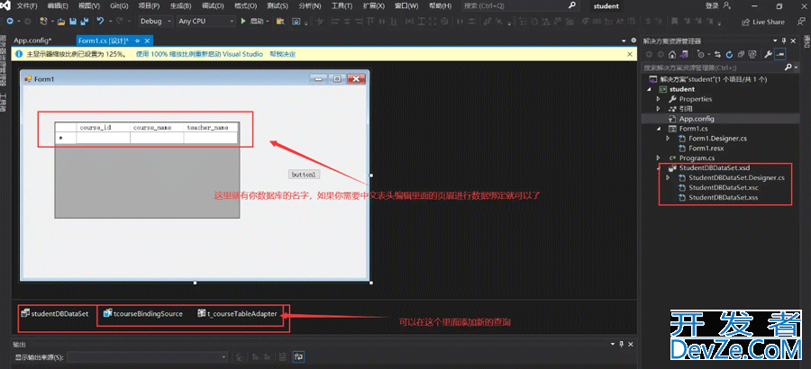Click the search magnifier in title bar
This screenshot has width=811, height=369.
click(x=571, y=5)
